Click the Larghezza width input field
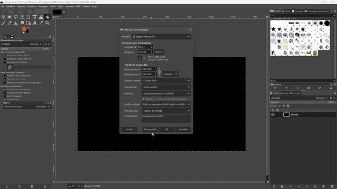The height and width of the screenshot is (189, 337). [144, 47]
